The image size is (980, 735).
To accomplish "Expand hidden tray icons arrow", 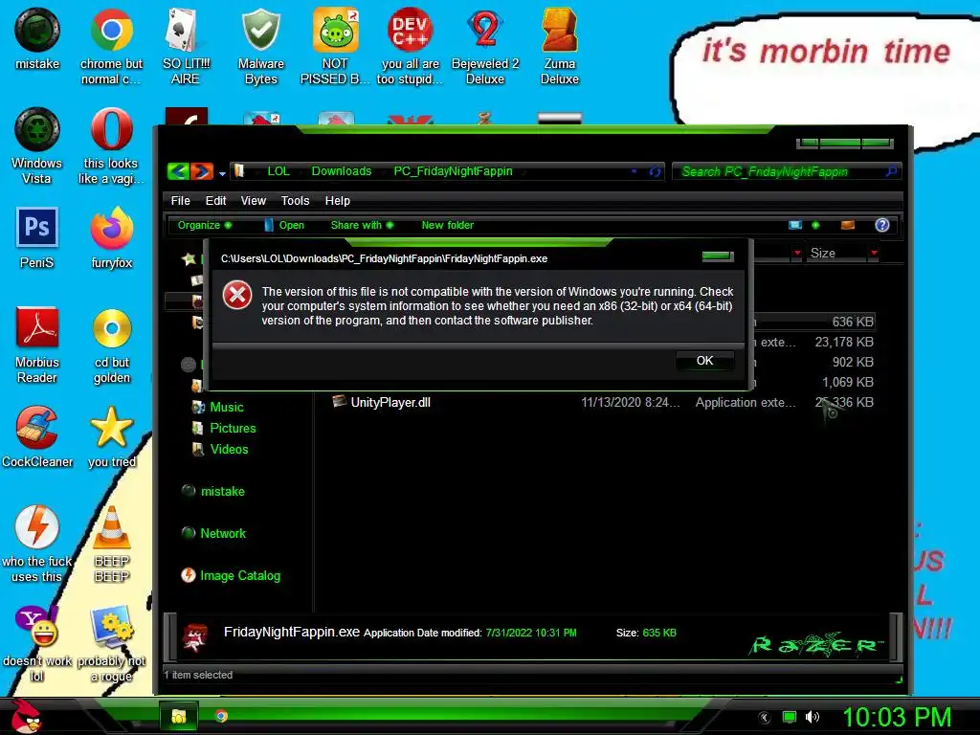I will point(764,718).
